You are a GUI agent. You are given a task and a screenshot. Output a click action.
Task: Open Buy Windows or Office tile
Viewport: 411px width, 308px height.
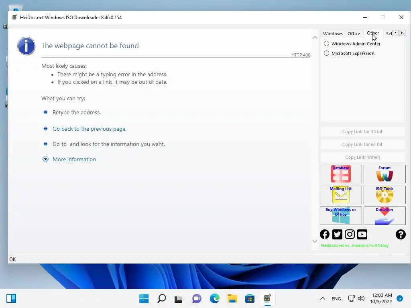coord(341,216)
